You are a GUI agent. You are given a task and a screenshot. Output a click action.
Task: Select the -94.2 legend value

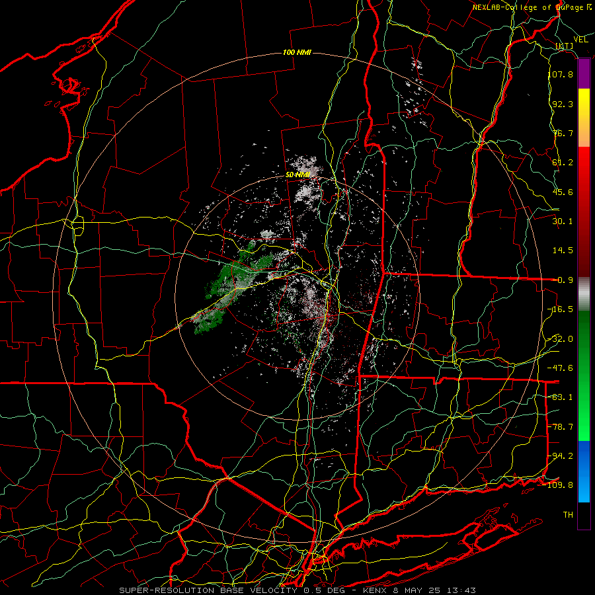click(560, 456)
